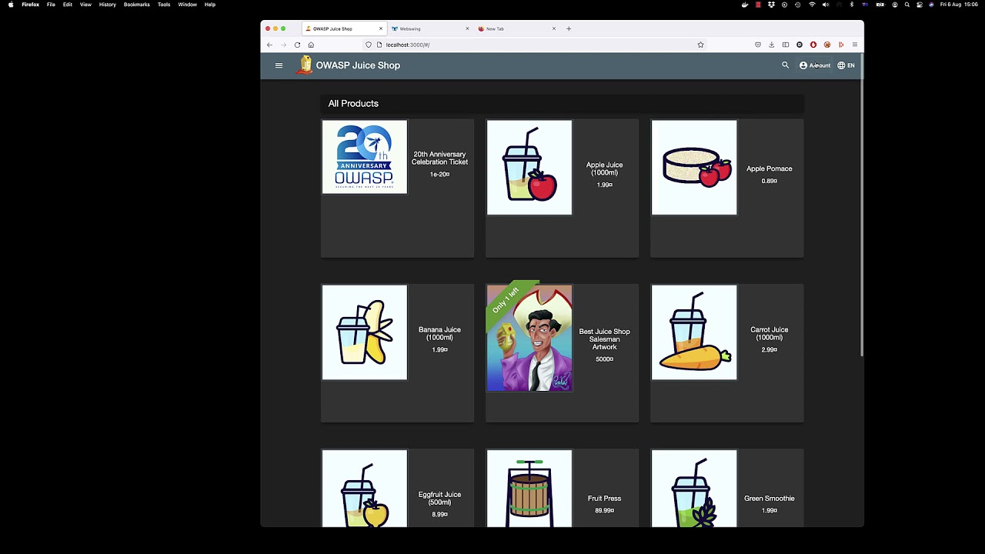Reload the current page

tap(297, 45)
